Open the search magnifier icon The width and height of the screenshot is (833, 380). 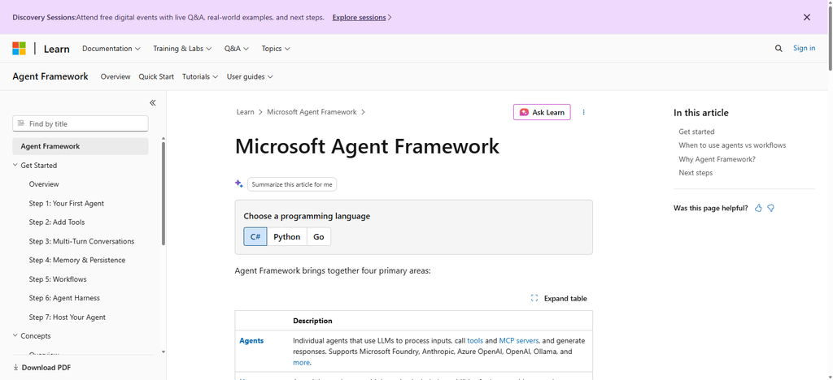point(778,48)
